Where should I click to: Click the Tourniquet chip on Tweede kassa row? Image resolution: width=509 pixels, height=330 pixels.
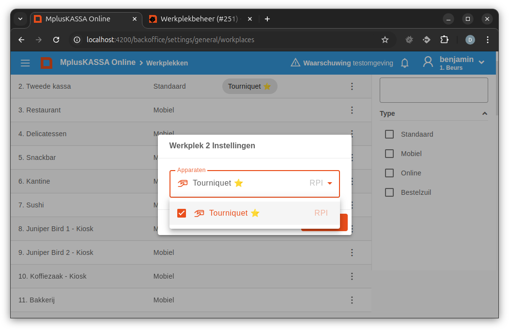pos(249,86)
